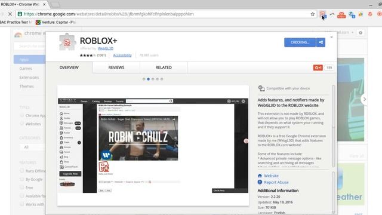Select the fifth screenshot carousel dot
The height and width of the screenshot is (215, 382).
tap(162, 79)
